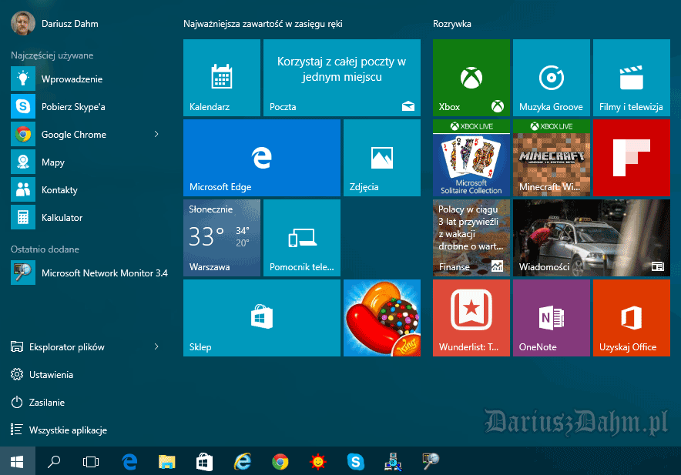Launch the Microsoft Edge tile
This screenshot has width=681, height=475.
coord(262,158)
